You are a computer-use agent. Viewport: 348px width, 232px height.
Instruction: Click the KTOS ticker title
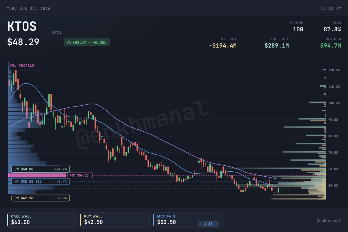click(x=22, y=27)
